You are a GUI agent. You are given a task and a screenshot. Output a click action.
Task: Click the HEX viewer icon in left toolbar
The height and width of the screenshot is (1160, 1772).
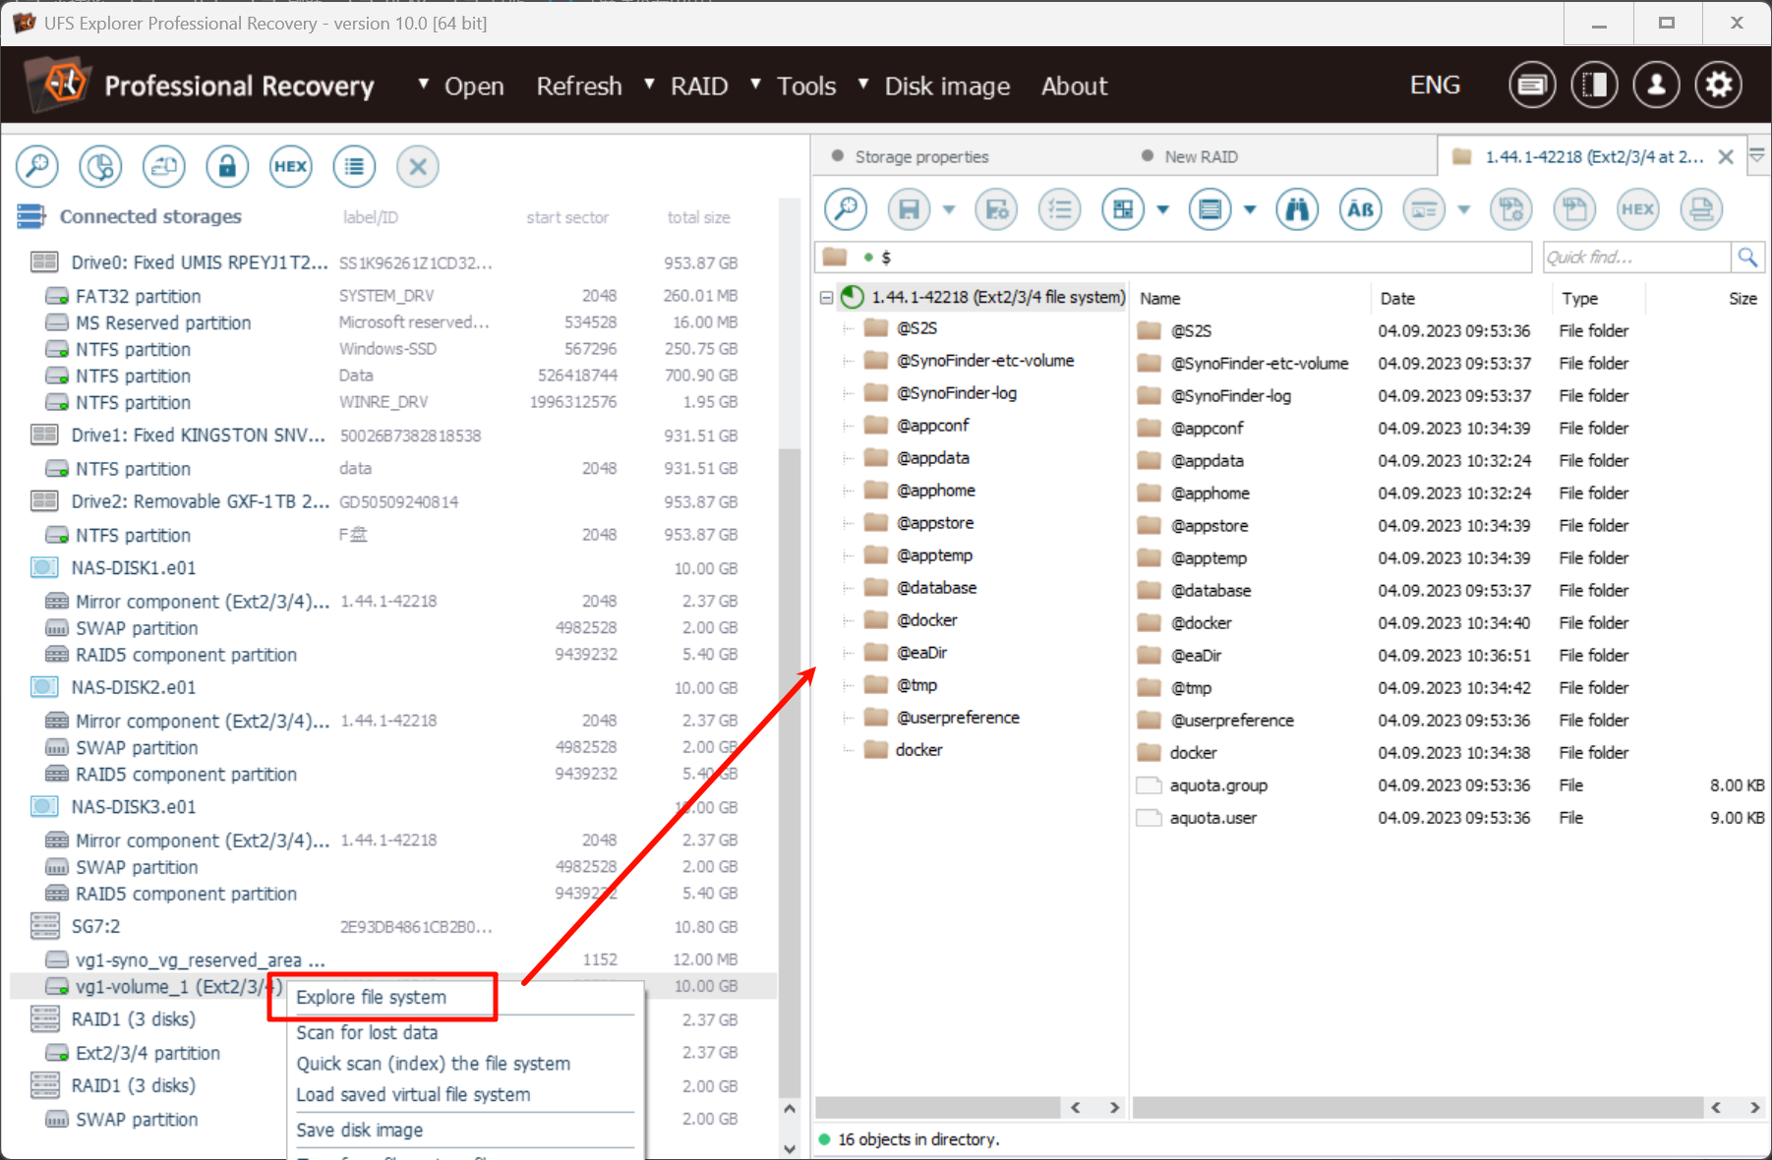click(x=290, y=167)
